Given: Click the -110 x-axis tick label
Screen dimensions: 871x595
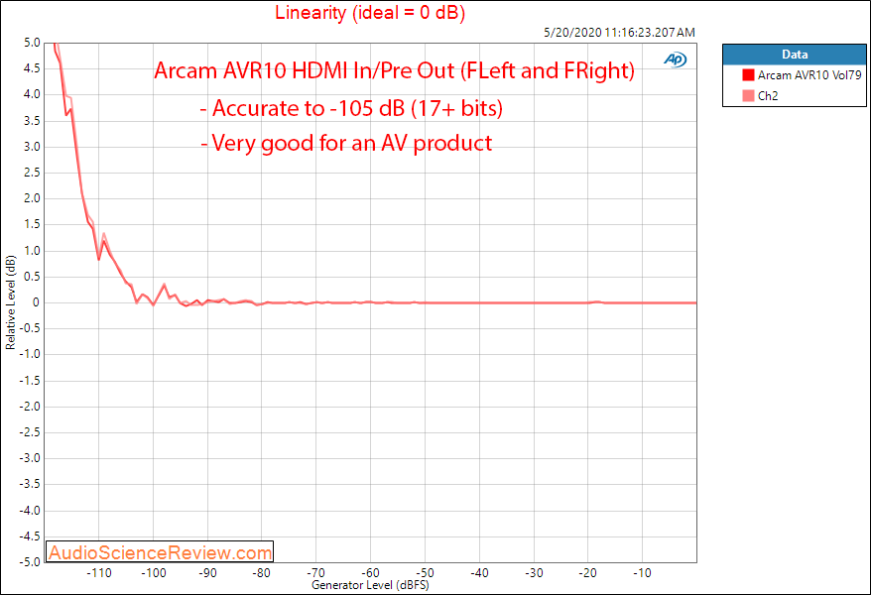Looking at the screenshot, I should point(99,573).
